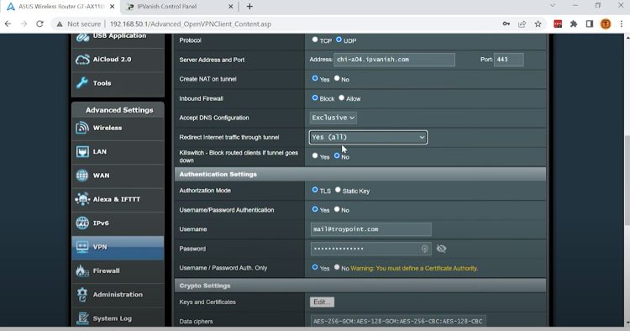The height and width of the screenshot is (331, 630).
Task: Open the Firewall menu item
Action: coord(118,271)
